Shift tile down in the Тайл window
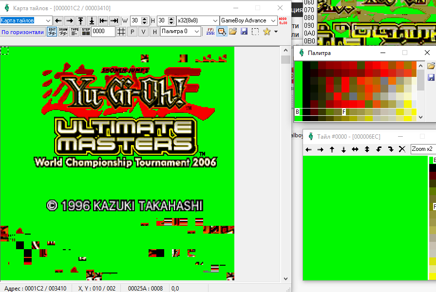The height and width of the screenshot is (292, 436). (343, 149)
